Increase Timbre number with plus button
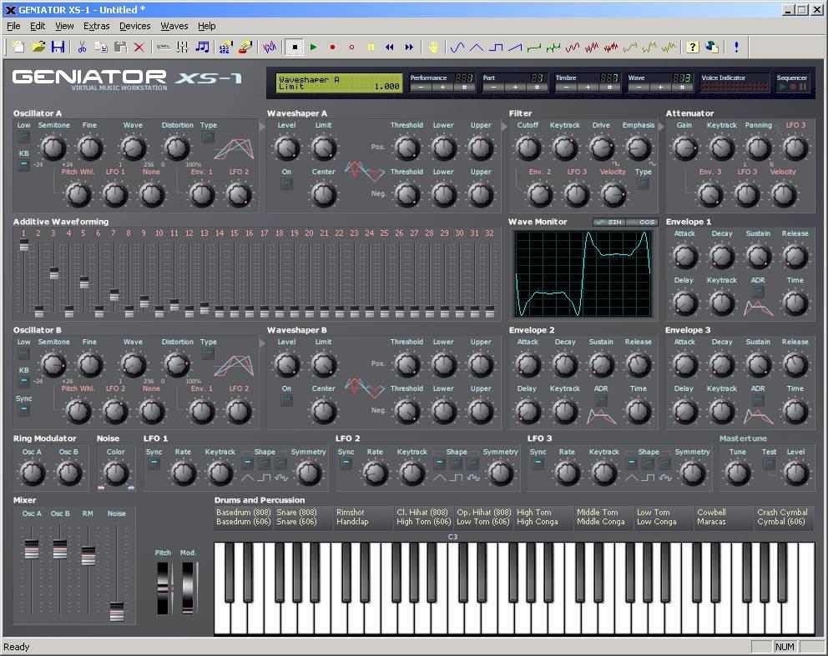828x656 pixels. (x=588, y=88)
